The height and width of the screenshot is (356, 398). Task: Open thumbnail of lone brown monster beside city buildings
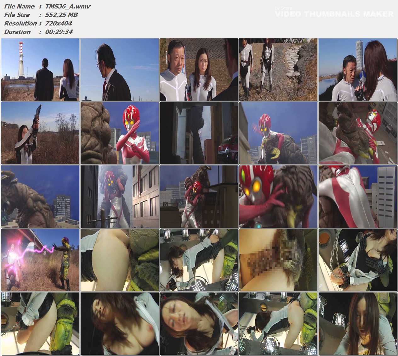click(40, 197)
